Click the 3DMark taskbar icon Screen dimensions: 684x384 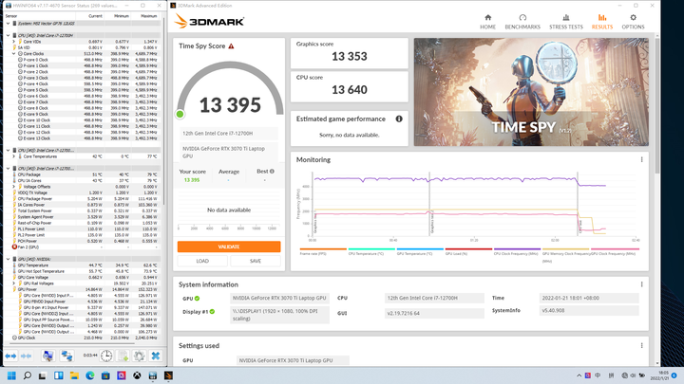pyautogui.click(x=168, y=375)
